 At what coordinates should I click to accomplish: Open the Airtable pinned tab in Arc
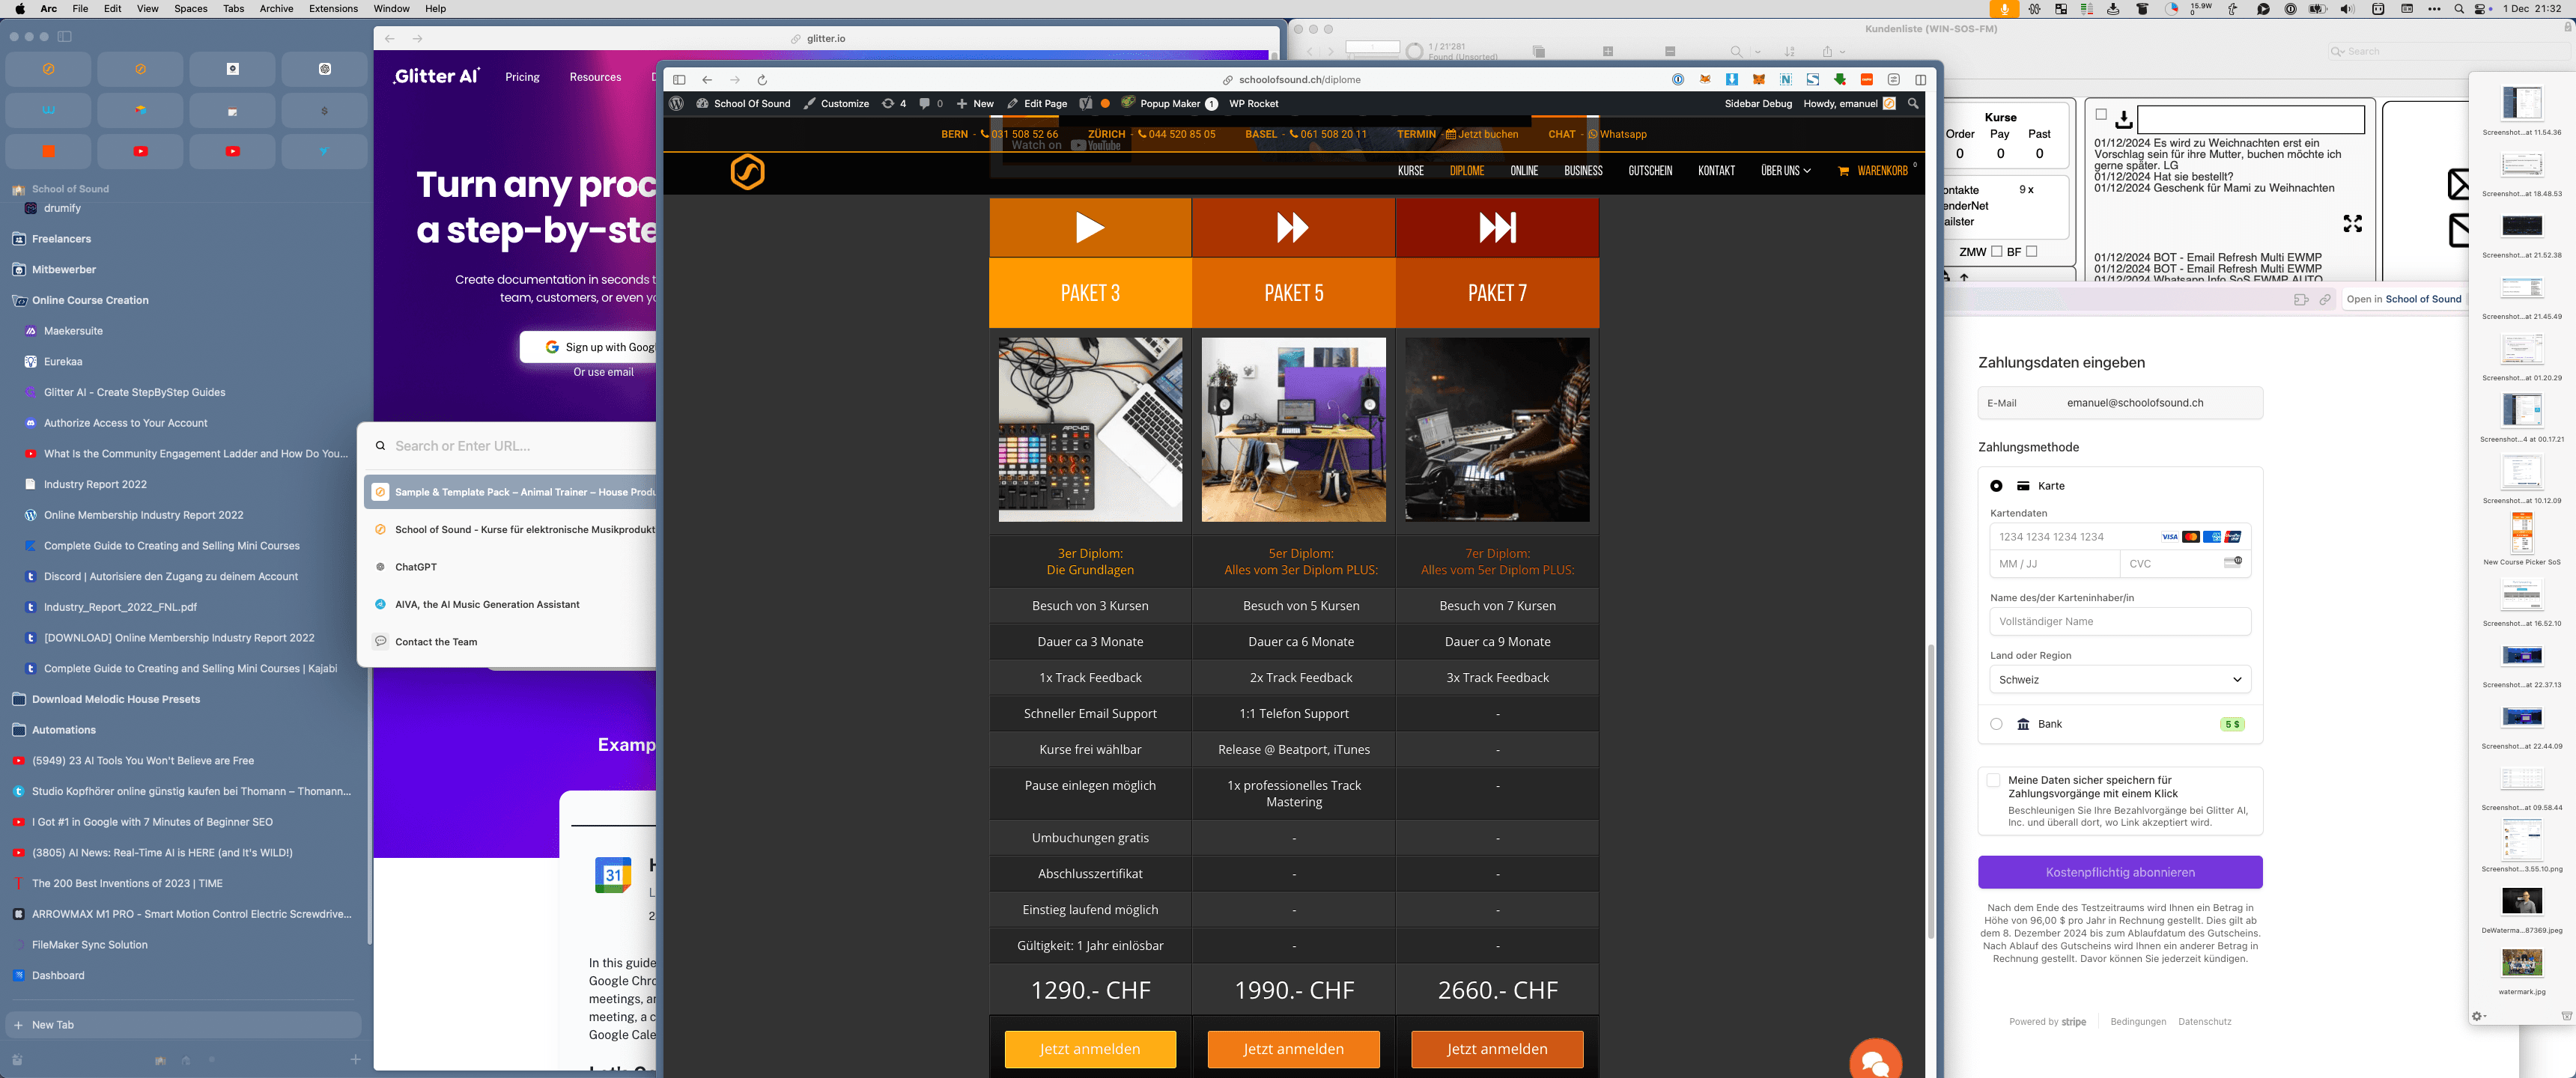click(x=140, y=110)
